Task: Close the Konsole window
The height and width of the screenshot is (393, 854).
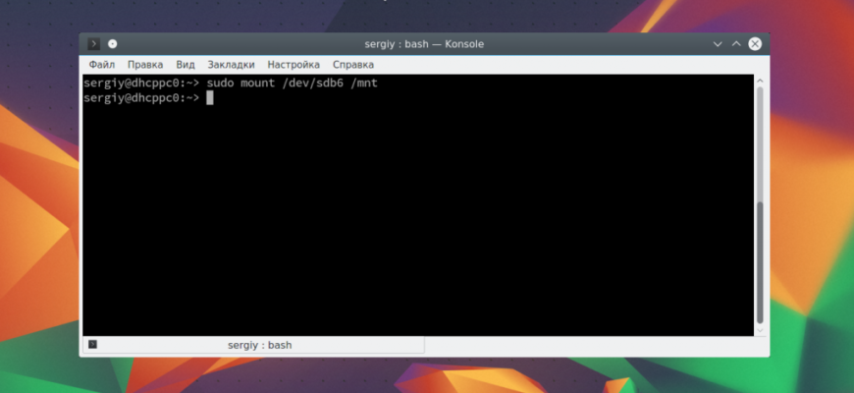Action: 755,44
